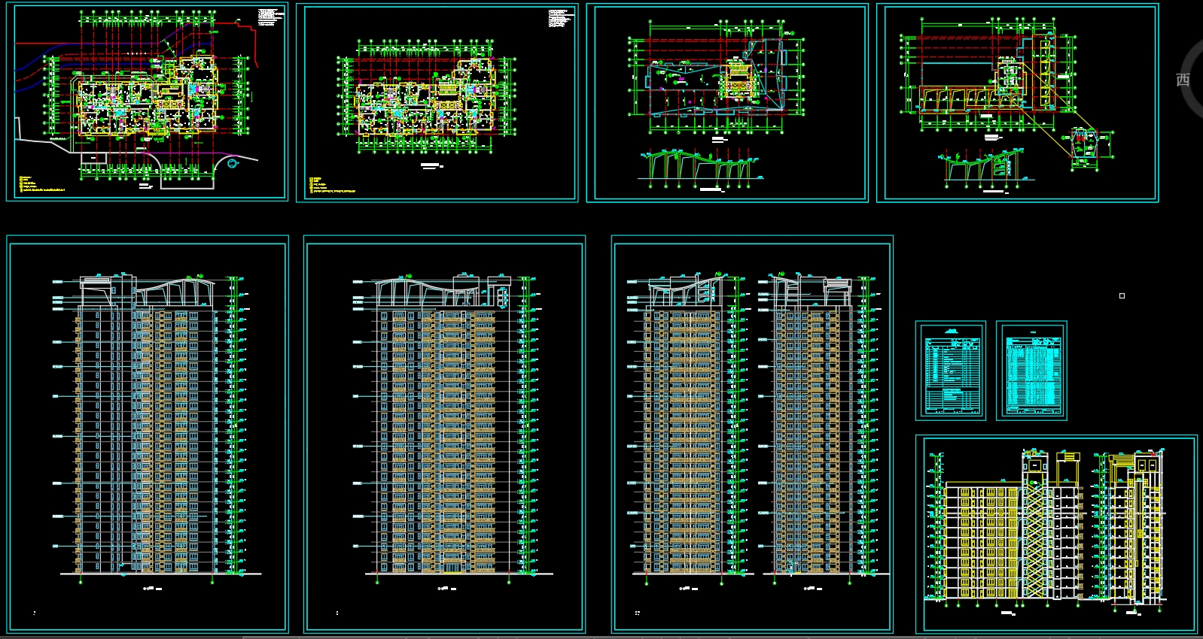The height and width of the screenshot is (639, 1203).
Task: Select the second floor plan drawing sheet
Action: coord(437,102)
